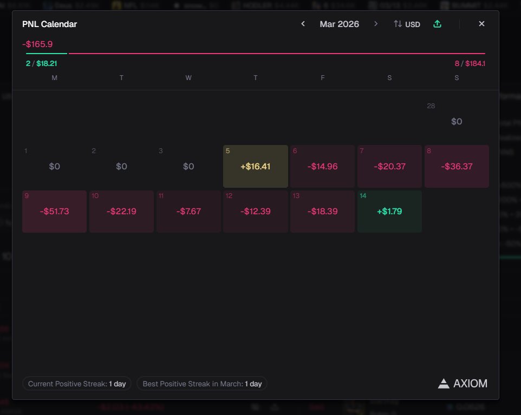Select March 7 cell showing -$20.37

click(390, 166)
